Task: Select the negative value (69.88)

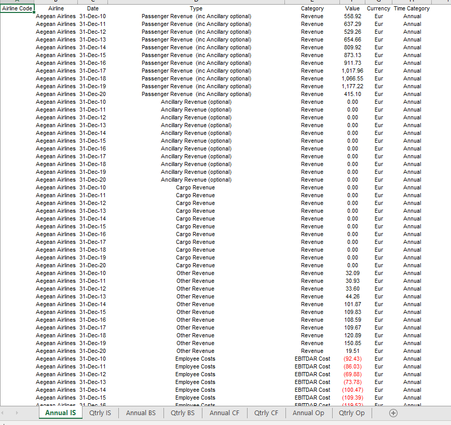Action: click(x=352, y=374)
